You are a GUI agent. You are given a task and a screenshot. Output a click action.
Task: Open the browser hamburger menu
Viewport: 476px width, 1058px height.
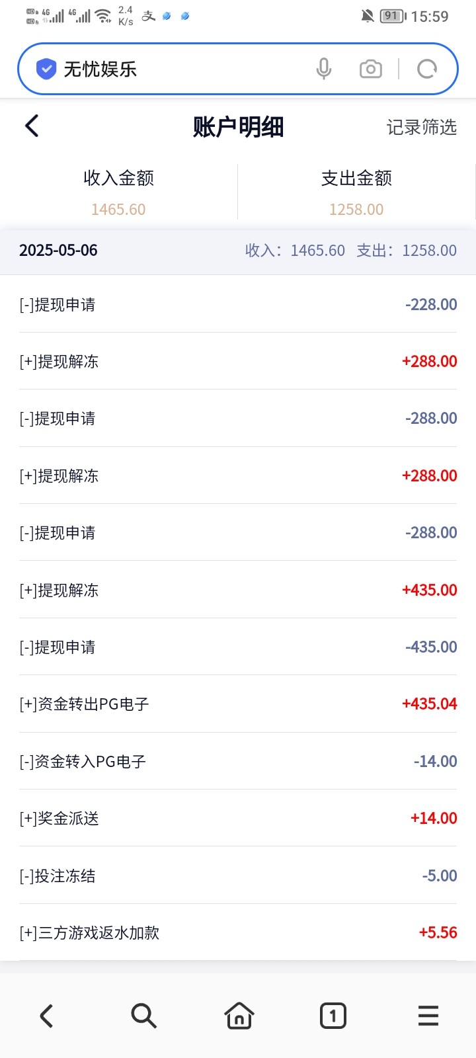tap(428, 1016)
